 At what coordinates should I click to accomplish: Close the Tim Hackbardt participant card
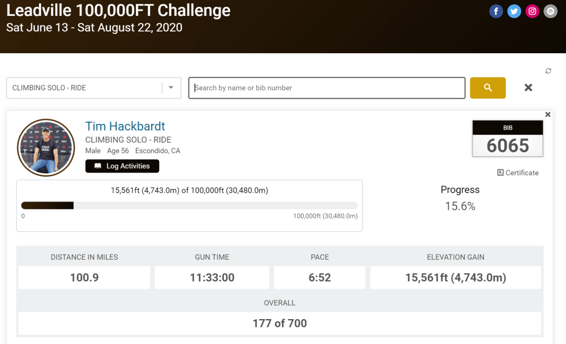coord(548,114)
